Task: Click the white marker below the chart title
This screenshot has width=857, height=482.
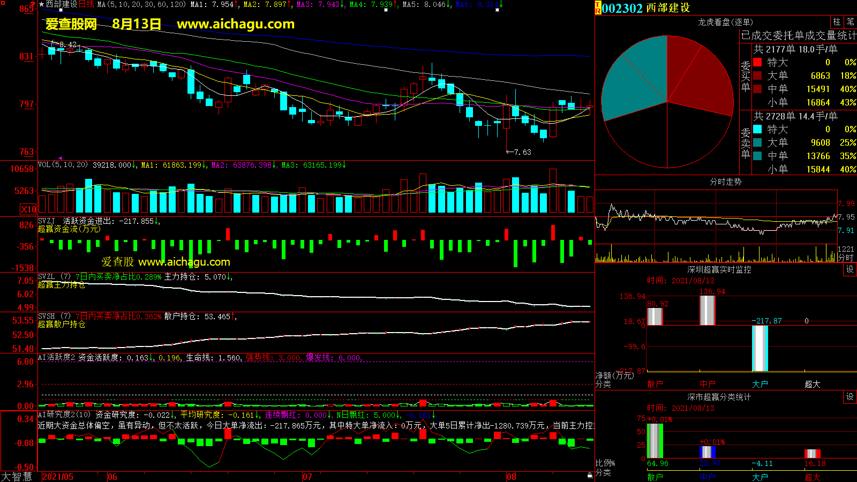Action: tap(61, 11)
